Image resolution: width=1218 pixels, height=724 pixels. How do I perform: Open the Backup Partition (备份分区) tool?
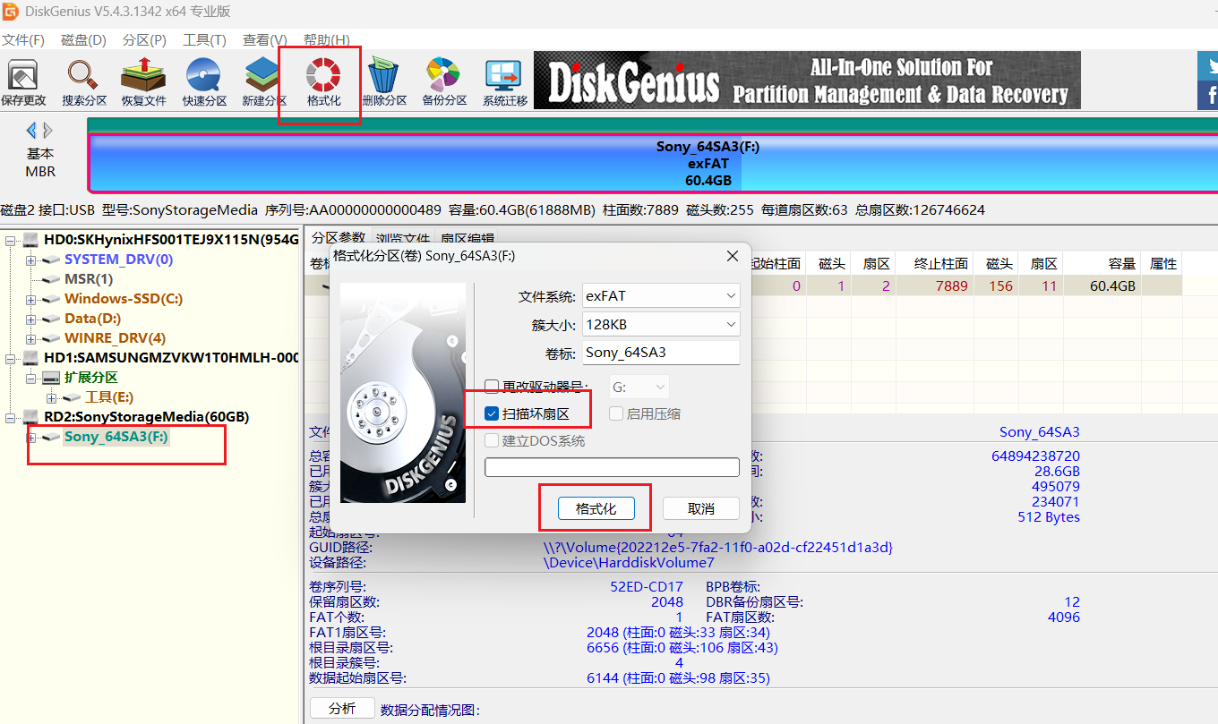(444, 82)
